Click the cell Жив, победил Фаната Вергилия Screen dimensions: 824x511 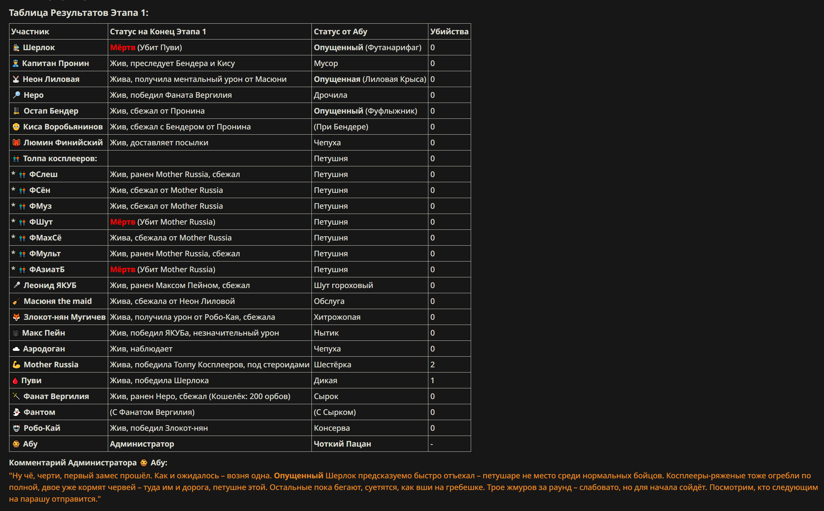[x=209, y=95]
